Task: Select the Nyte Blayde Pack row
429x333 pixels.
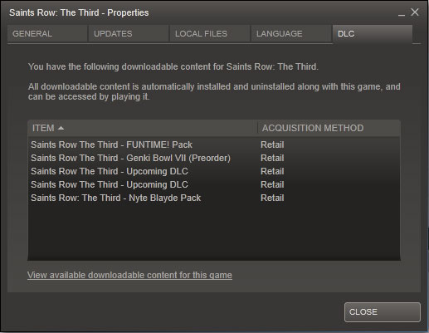Action: point(214,198)
